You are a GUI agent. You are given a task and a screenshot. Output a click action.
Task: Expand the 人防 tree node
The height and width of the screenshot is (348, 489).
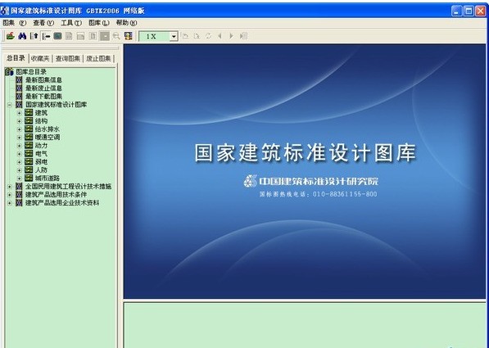pyautogui.click(x=19, y=170)
